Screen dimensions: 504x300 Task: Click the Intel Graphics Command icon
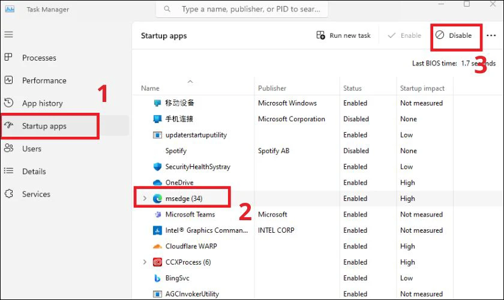coord(157,230)
